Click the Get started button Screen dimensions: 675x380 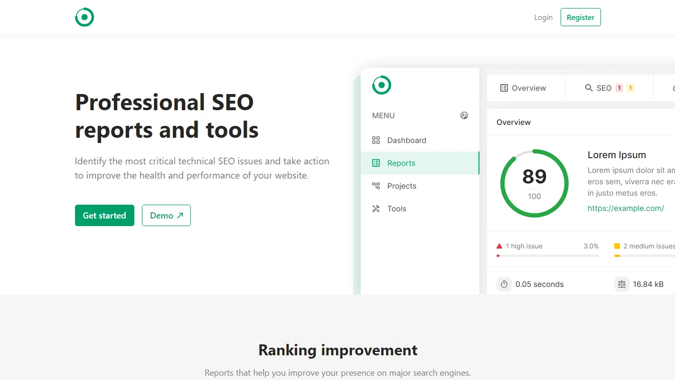point(104,215)
